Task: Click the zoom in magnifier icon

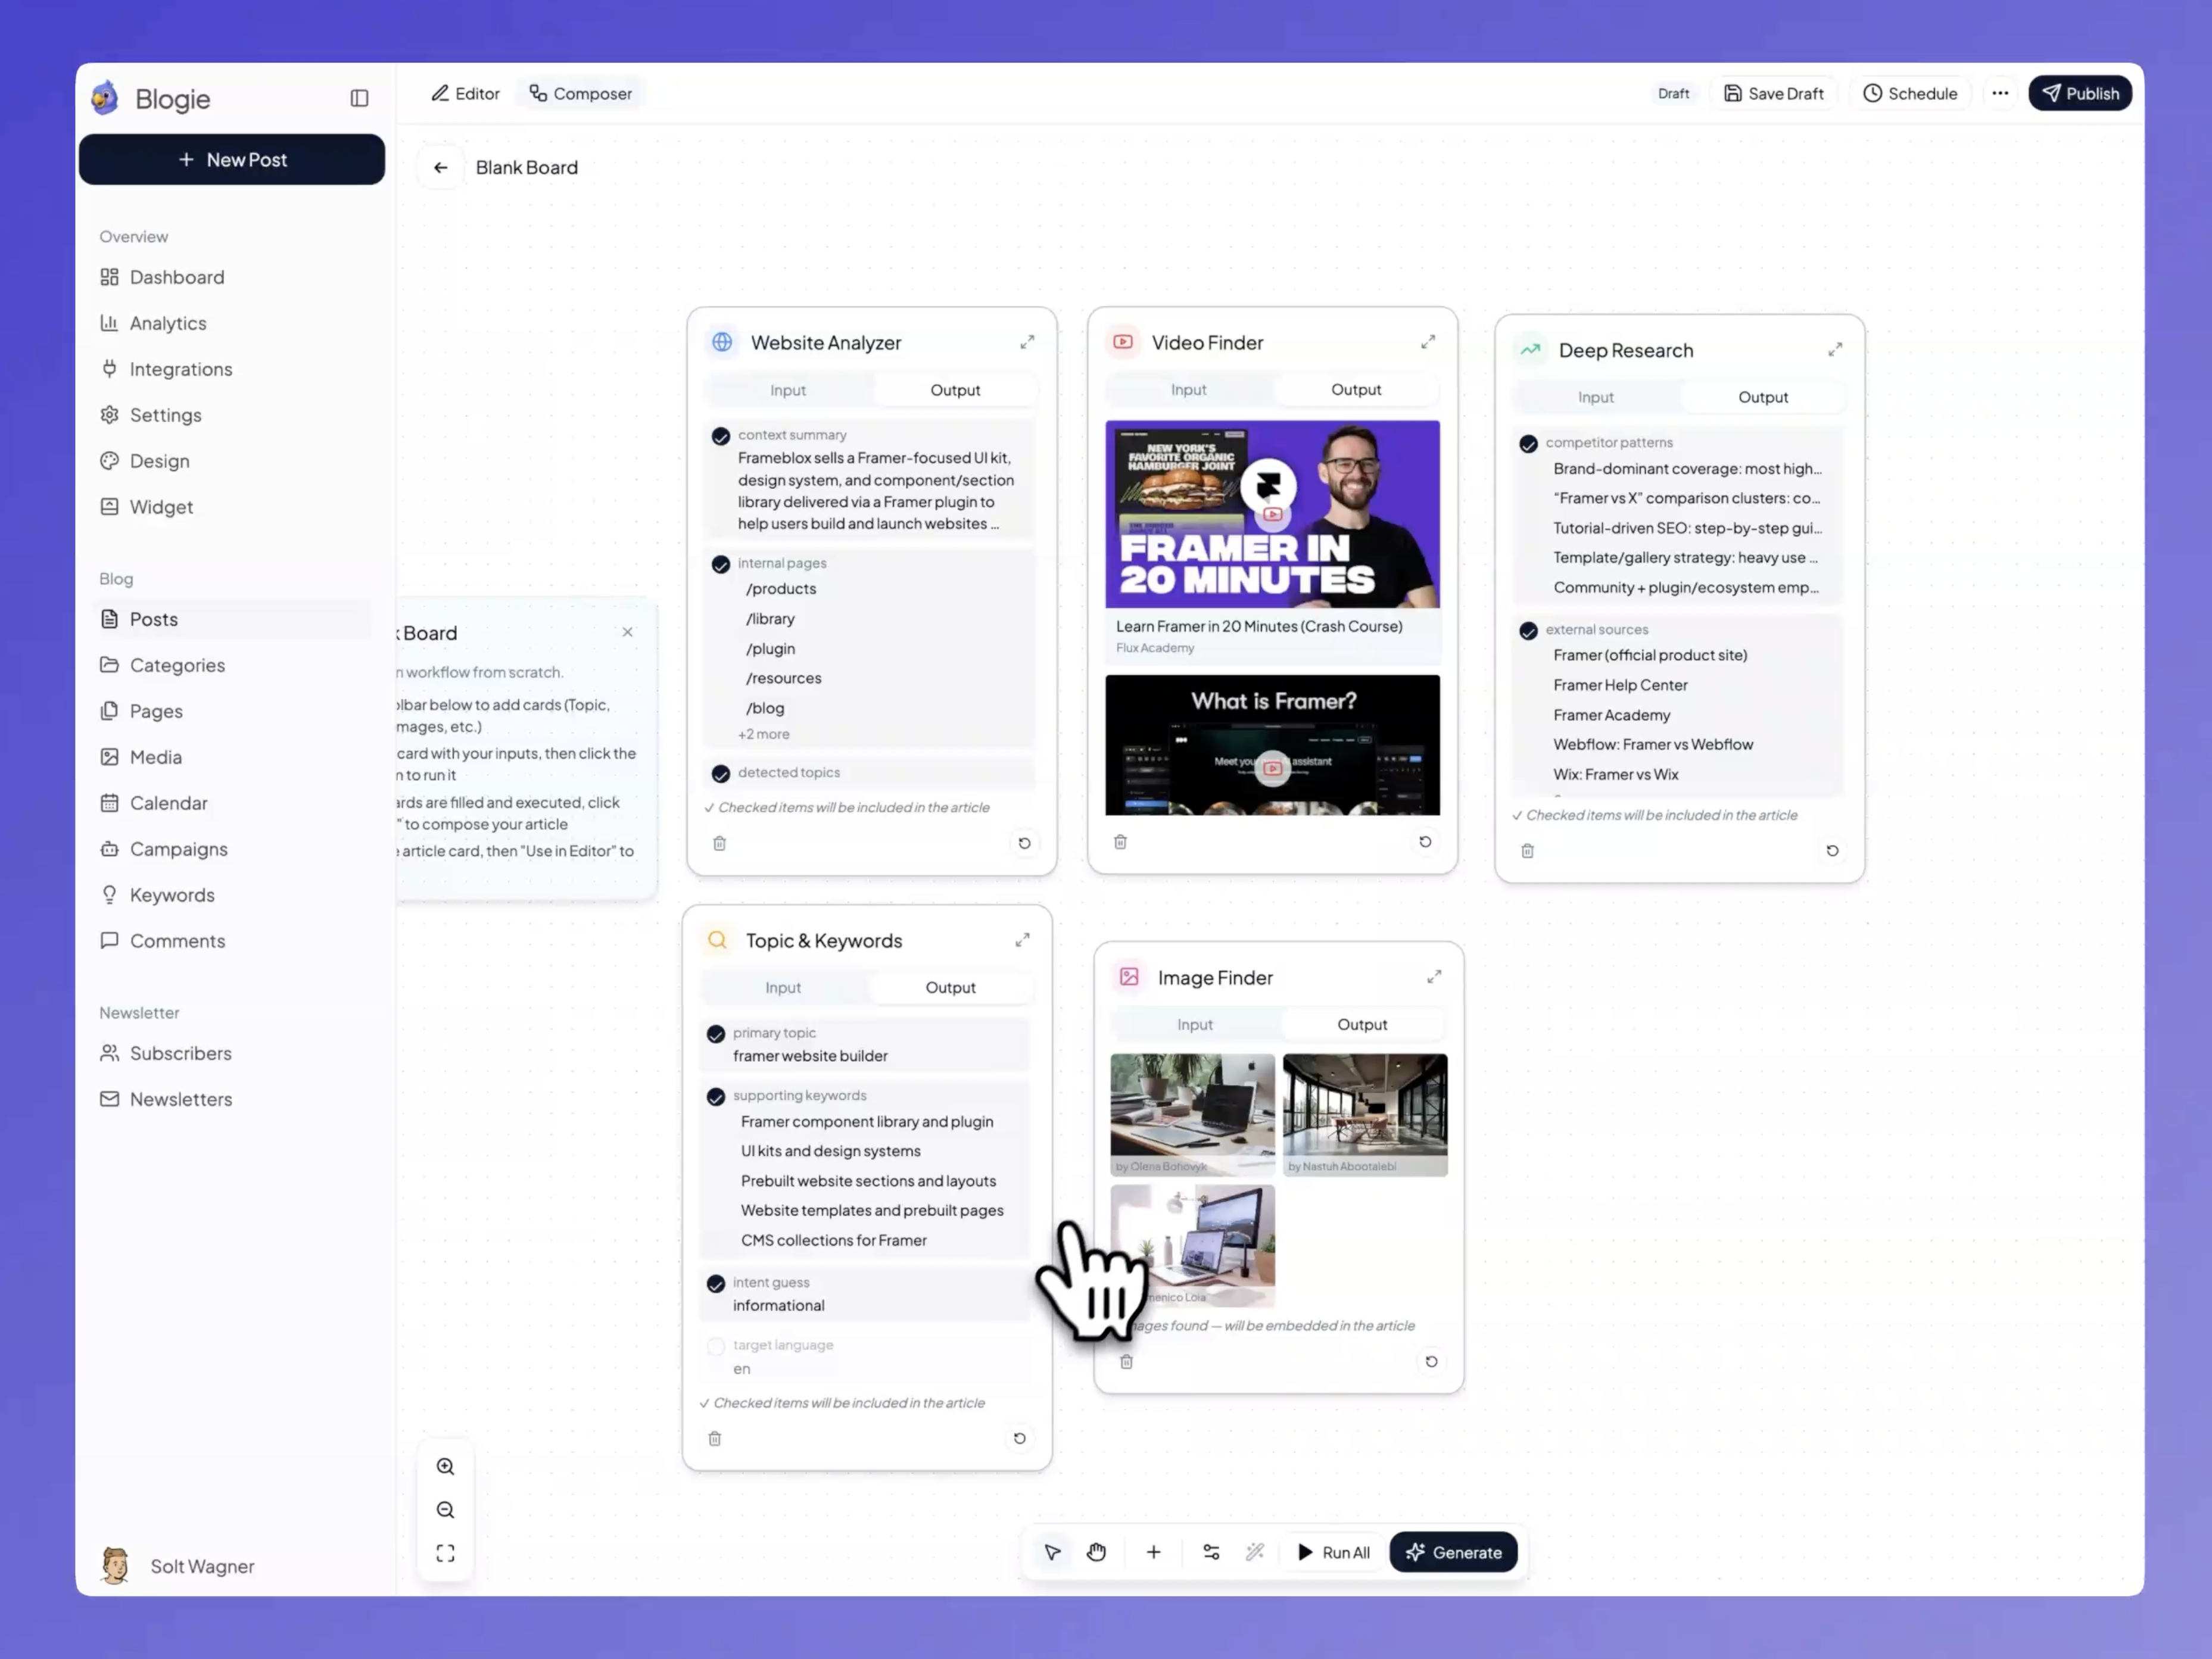Action: point(445,1466)
